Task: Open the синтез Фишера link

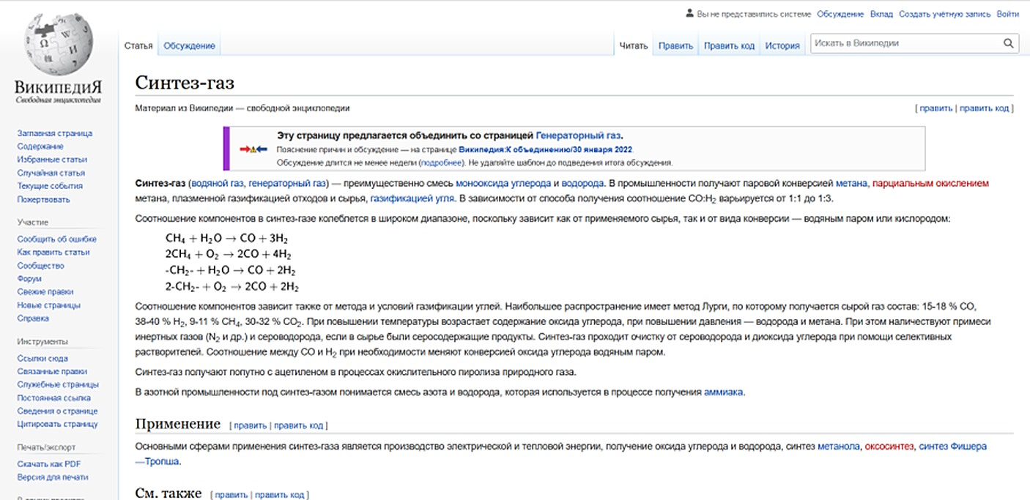Action: [952, 446]
